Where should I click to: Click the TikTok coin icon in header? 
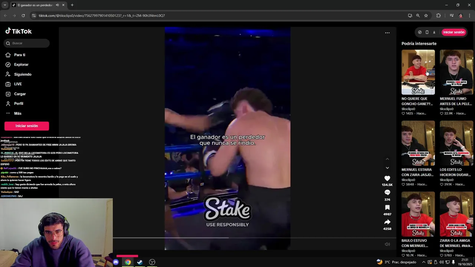tap(420, 32)
